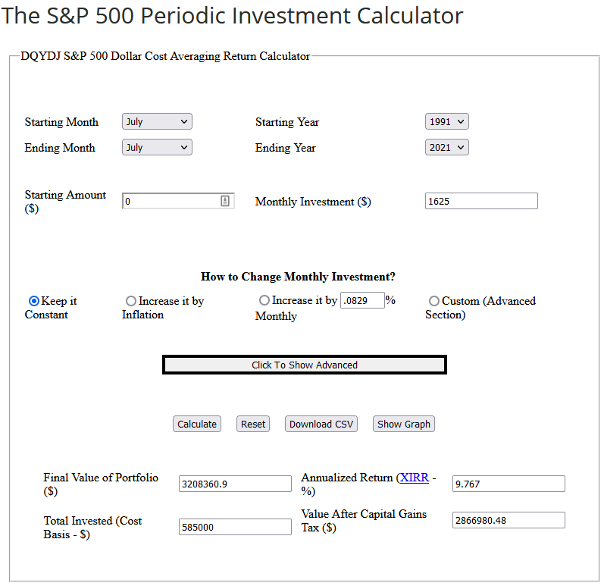The height and width of the screenshot is (586, 604).
Task: Click the Starting Amount input field
Action: pos(172,201)
